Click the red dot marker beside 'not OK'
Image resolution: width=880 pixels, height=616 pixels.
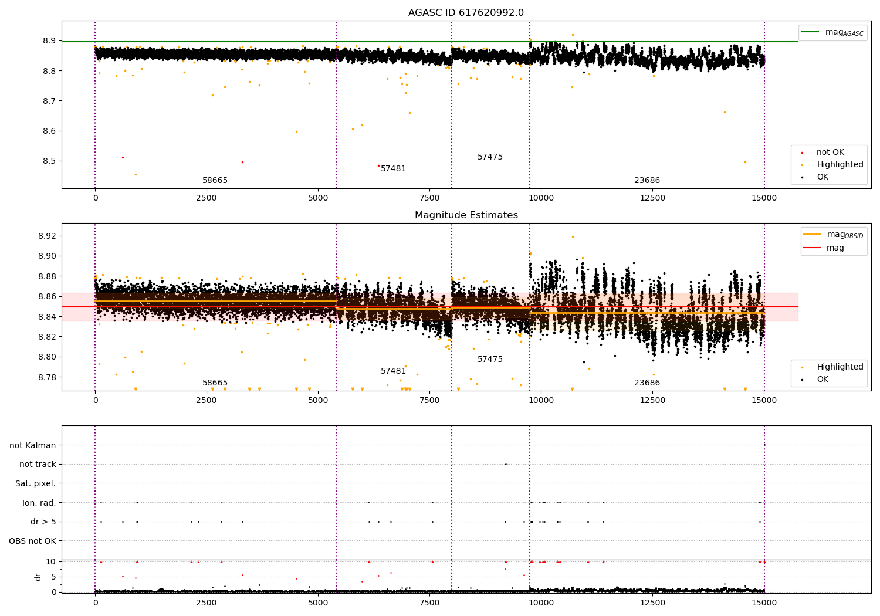[x=802, y=153]
